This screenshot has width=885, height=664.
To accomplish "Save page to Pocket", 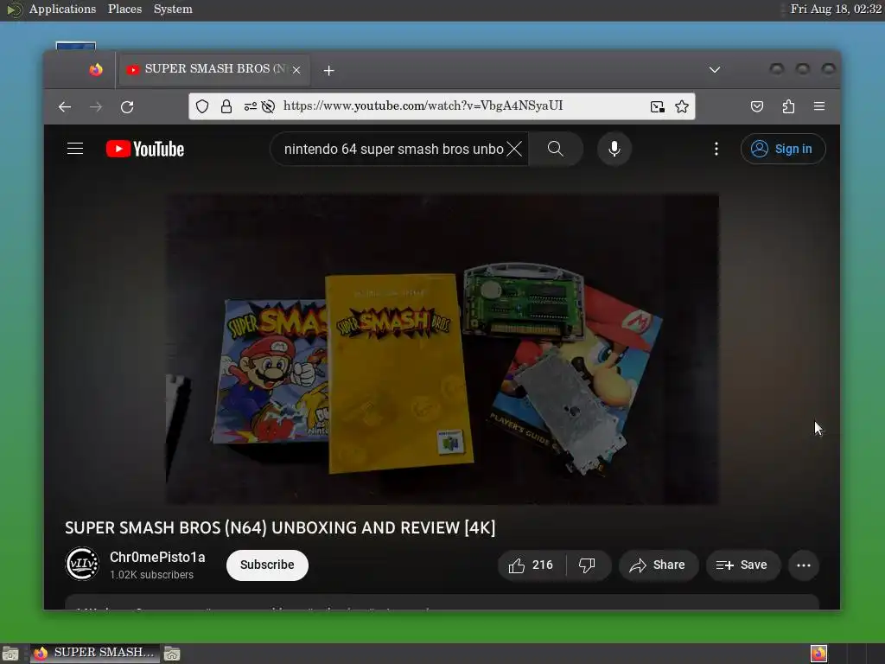I will tap(757, 106).
